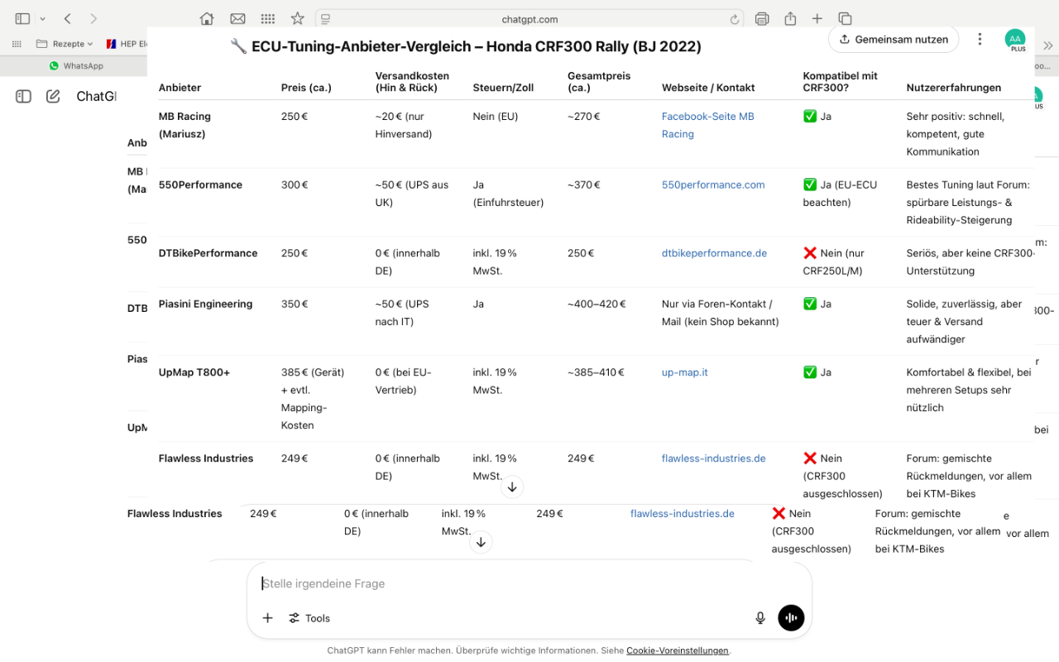This screenshot has width=1059, height=662.
Task: Click the Gemeinsam nutzen share button
Action: pyautogui.click(x=893, y=39)
